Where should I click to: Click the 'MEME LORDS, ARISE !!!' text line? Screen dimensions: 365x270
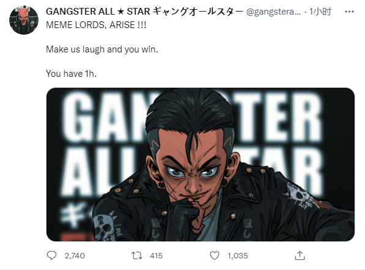click(x=96, y=25)
